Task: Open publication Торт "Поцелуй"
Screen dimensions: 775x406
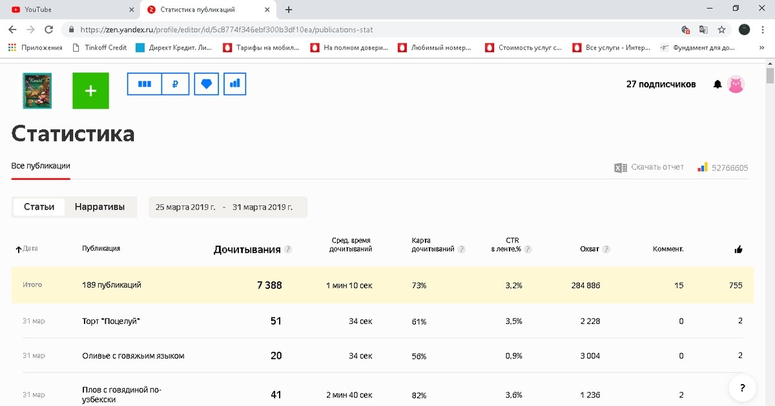Action: click(x=111, y=321)
